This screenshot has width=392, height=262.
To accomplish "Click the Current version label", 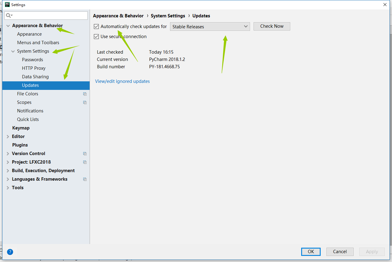I will (112, 59).
